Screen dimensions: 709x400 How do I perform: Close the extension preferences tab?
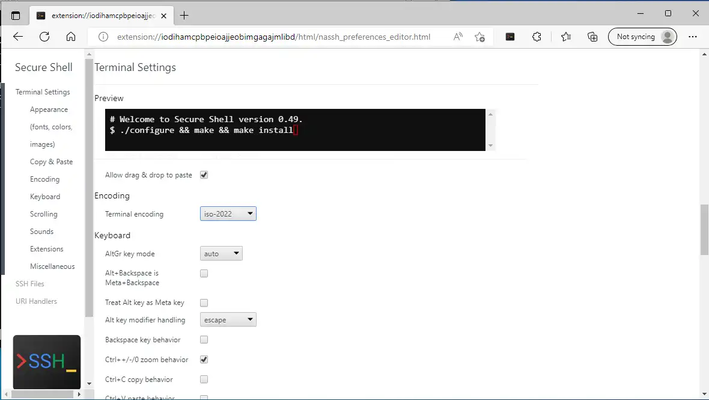(x=163, y=16)
